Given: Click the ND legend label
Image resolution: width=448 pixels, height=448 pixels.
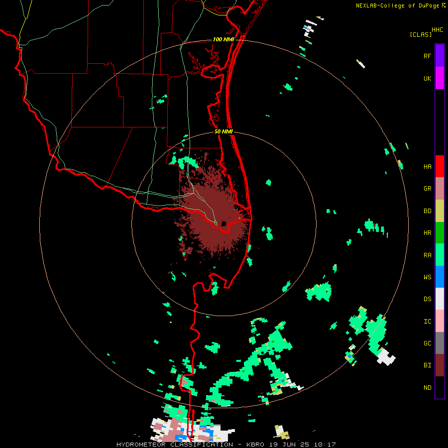Looking at the screenshot, I should pos(427,388).
